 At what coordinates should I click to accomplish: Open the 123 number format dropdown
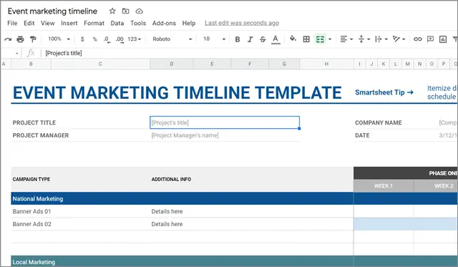tap(135, 39)
